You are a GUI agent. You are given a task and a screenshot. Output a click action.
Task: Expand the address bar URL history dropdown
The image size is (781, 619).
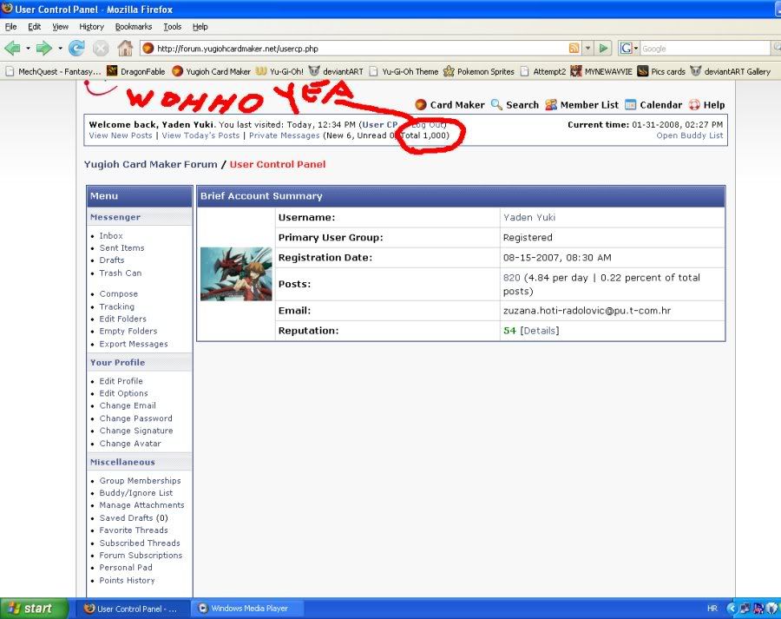click(587, 49)
